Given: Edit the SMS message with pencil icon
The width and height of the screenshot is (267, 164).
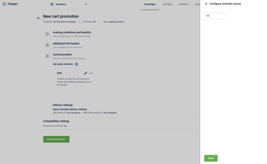Looking at the screenshot, I should coord(86,73).
